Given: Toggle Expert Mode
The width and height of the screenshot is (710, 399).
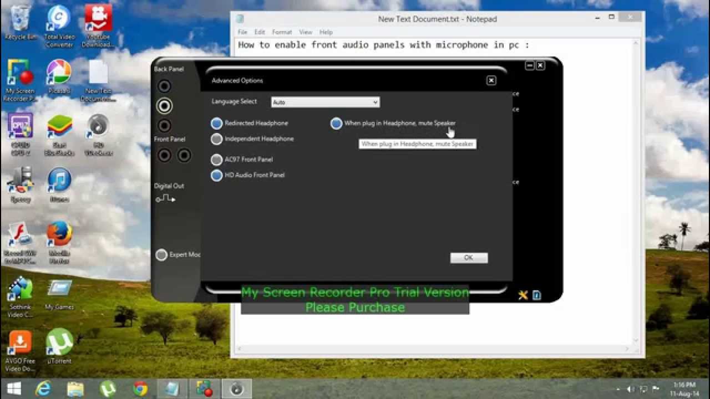Looking at the screenshot, I should tap(161, 254).
